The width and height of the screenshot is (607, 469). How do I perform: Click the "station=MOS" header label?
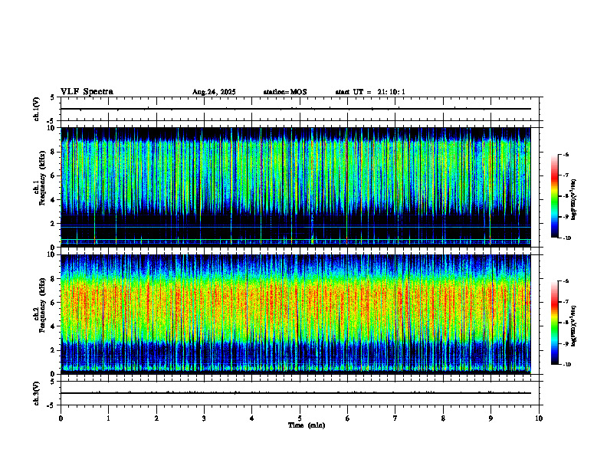point(285,92)
